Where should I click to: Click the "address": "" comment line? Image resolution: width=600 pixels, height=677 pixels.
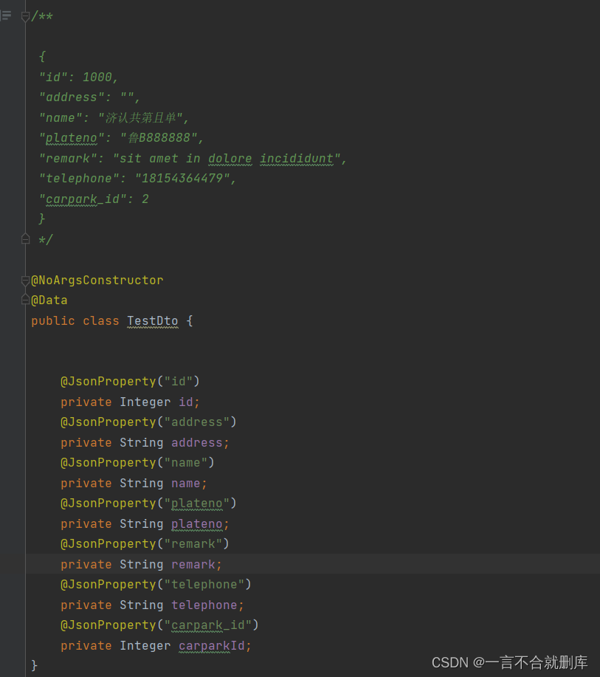[x=89, y=97]
